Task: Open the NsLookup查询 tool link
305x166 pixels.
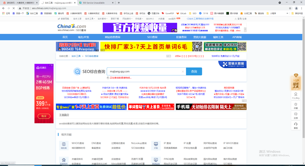Action: pyautogui.click(x=139, y=143)
